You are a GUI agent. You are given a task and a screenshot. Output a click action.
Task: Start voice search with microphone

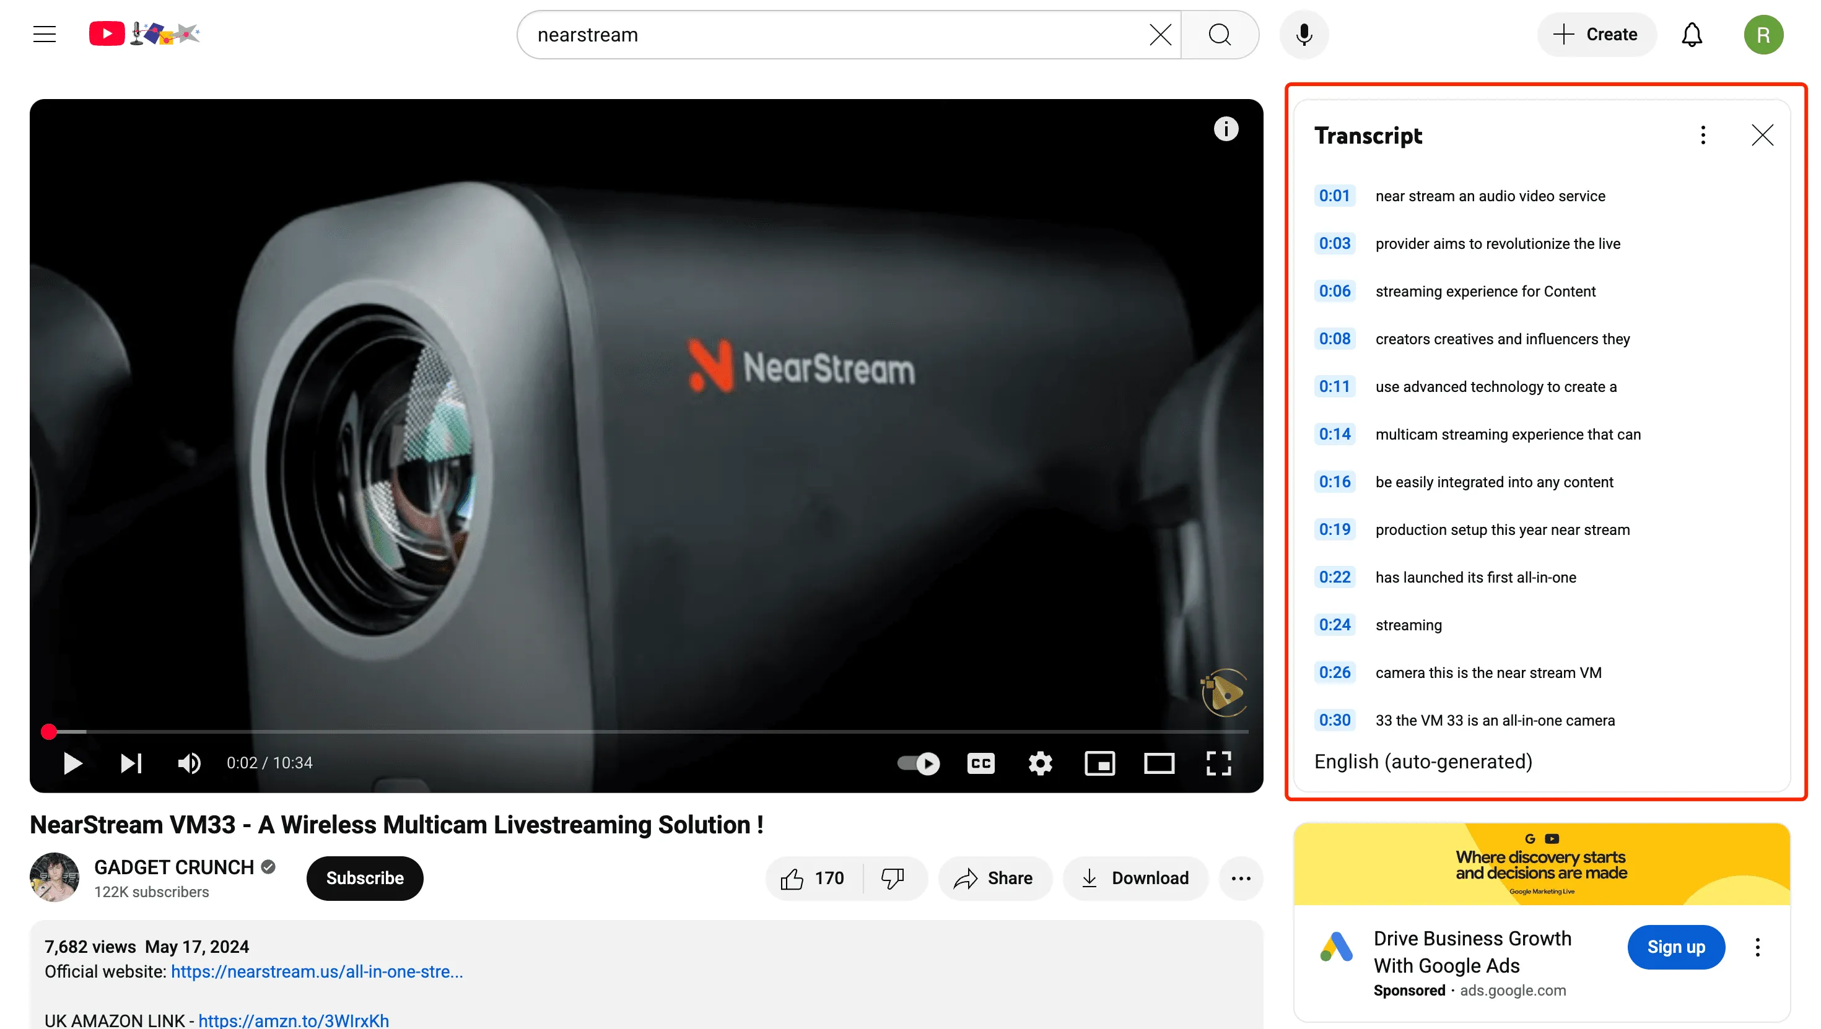pos(1304,35)
